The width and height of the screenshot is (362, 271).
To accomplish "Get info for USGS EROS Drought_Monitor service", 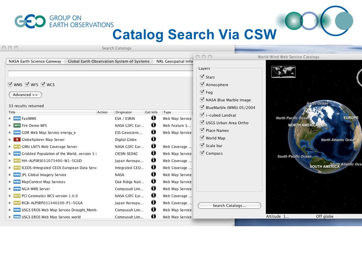I will coord(153,210).
